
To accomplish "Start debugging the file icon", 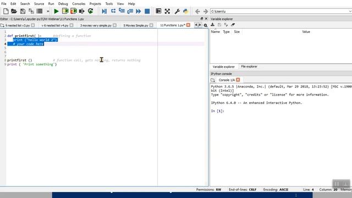I will click(104, 11).
